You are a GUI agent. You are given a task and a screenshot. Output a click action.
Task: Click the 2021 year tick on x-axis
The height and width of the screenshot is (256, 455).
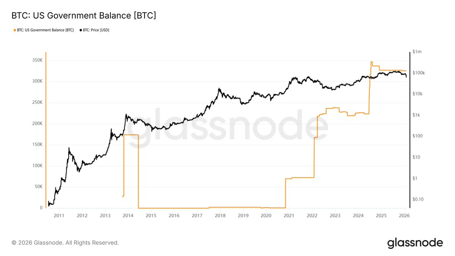click(289, 215)
